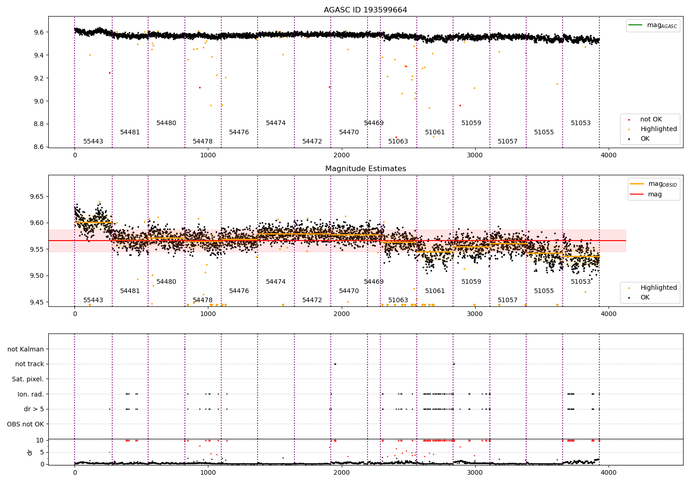Click OBSID label 54472 in top plot
This screenshot has height=483, width=690.
(x=312, y=142)
